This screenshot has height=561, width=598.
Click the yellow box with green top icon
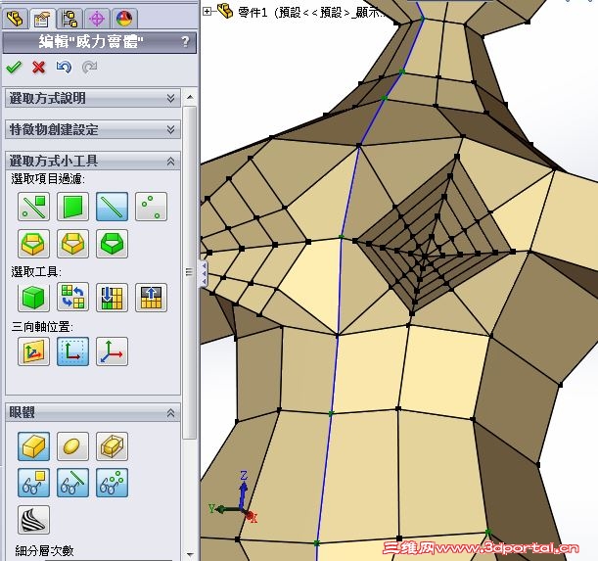(x=33, y=244)
